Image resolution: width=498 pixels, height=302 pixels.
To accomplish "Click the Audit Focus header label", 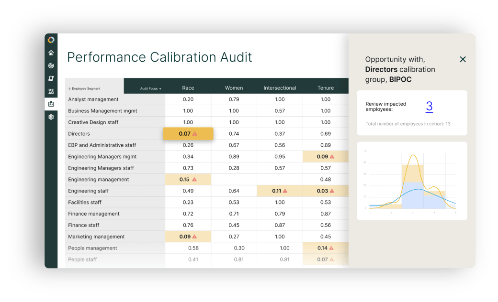I will (x=150, y=89).
